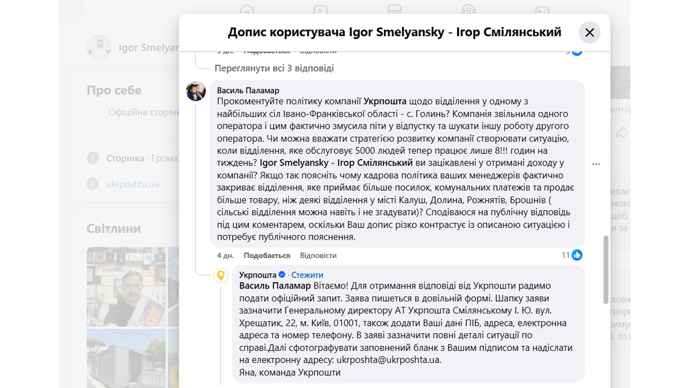Reply to Василь Паламар's comment via Відповісти

tap(318, 255)
